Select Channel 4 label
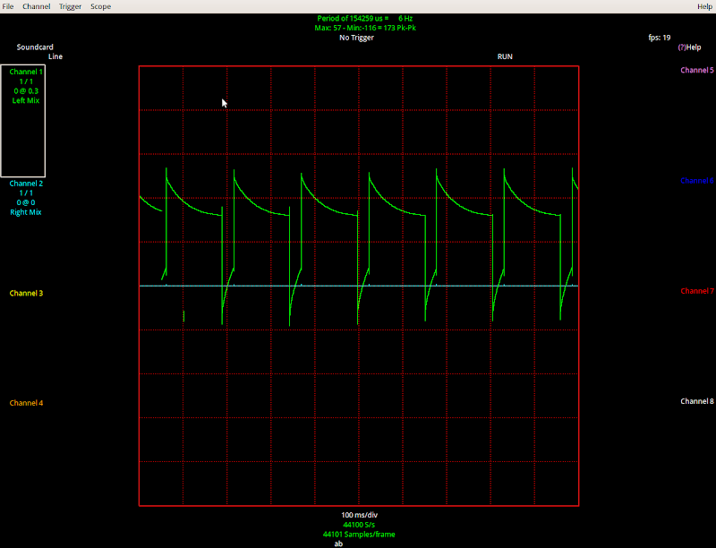Screen dimensions: 716x548 tap(26, 403)
